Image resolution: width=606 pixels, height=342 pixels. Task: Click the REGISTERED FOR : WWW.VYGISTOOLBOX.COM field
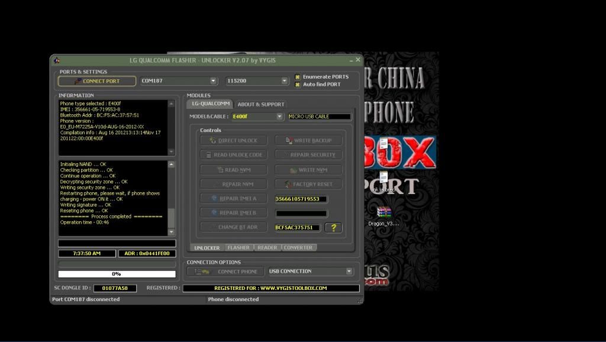click(271, 288)
